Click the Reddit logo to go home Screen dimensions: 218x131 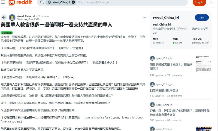(20, 2)
